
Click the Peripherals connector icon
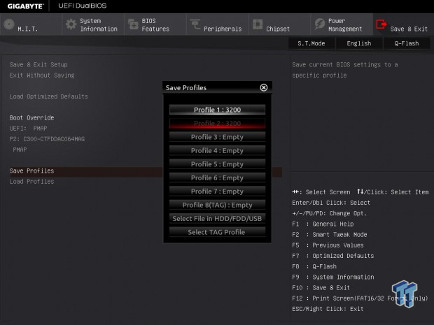(195, 24)
